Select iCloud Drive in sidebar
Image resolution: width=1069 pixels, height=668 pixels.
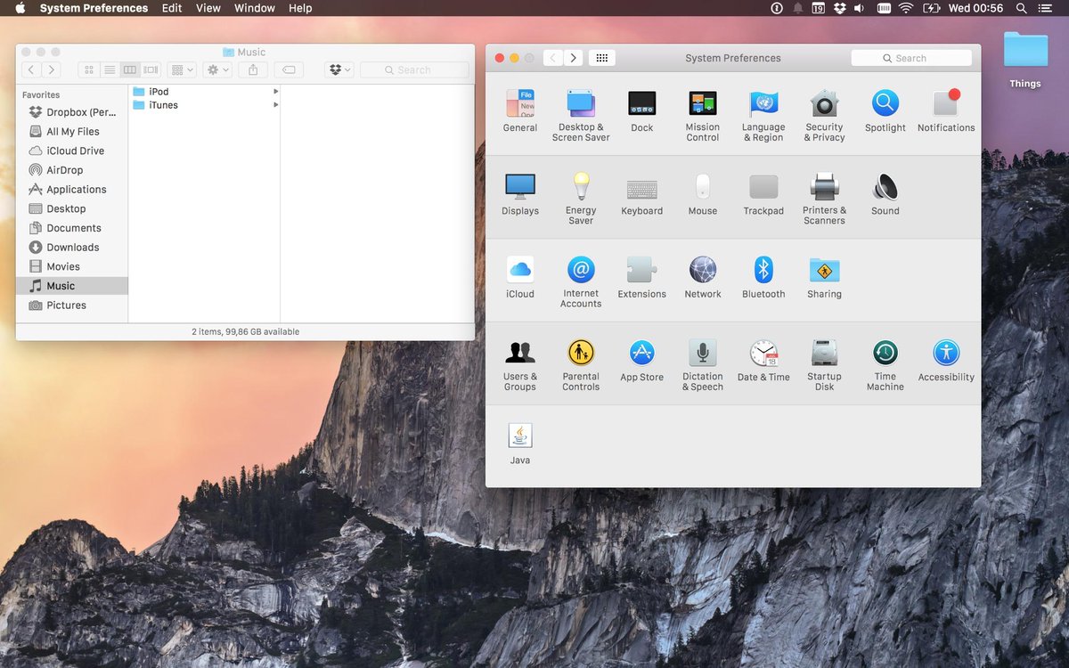72,151
